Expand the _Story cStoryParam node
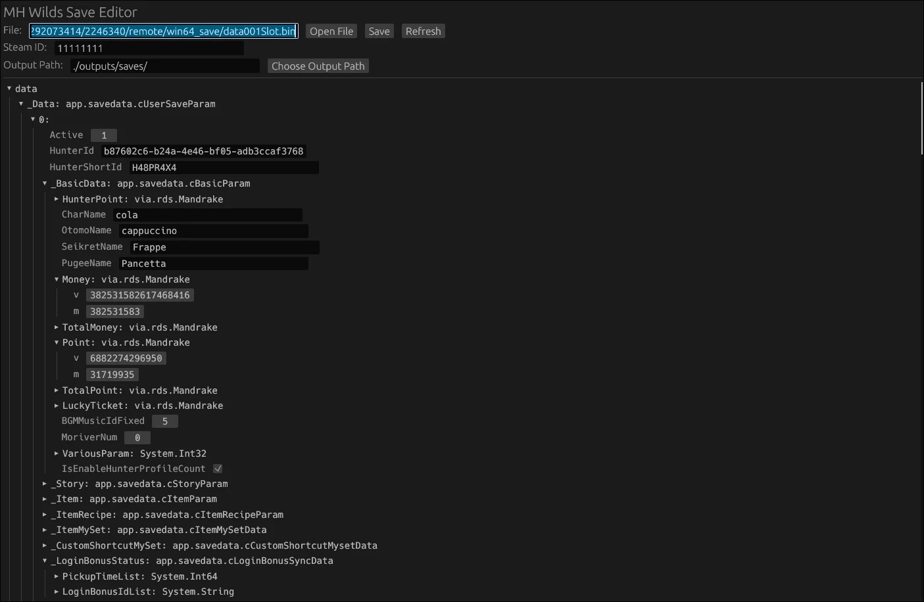 (45, 484)
